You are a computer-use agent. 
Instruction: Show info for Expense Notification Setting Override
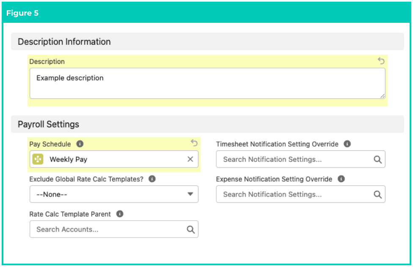[x=341, y=179]
